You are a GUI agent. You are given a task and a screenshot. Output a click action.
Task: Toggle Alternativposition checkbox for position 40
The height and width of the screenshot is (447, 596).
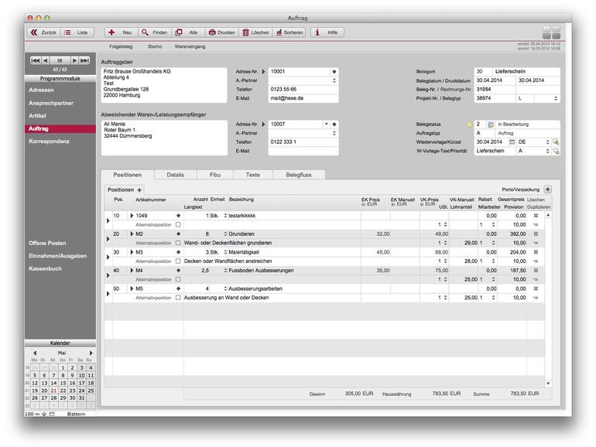point(178,279)
